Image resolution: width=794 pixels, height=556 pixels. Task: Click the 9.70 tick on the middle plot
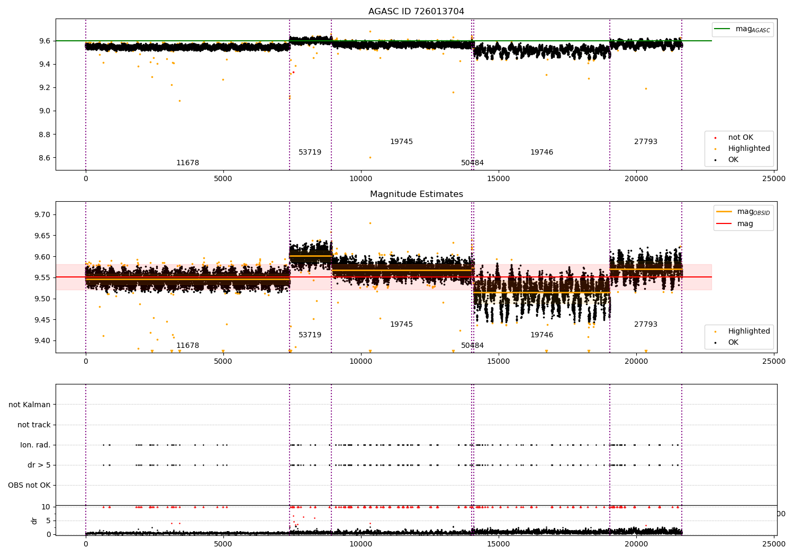click(x=42, y=214)
